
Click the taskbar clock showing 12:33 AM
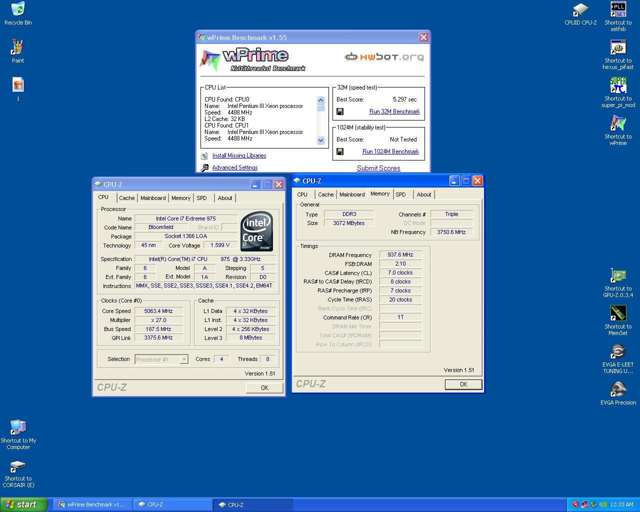[x=622, y=504]
